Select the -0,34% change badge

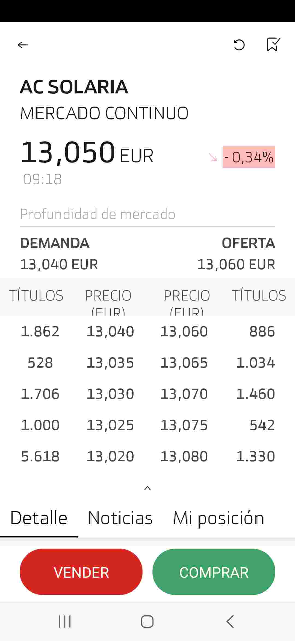[249, 157]
